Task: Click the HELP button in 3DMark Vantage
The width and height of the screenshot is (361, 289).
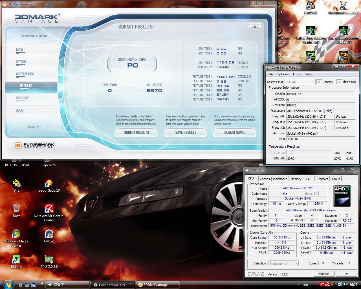Action: pos(255,27)
